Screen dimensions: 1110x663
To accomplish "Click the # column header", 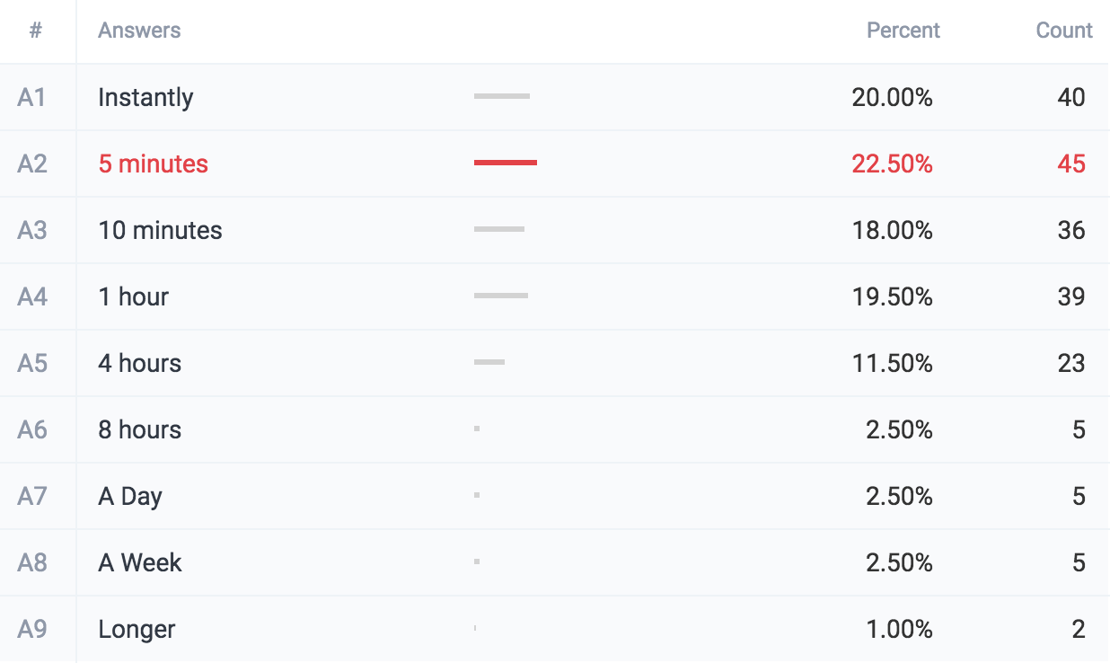I will [36, 31].
